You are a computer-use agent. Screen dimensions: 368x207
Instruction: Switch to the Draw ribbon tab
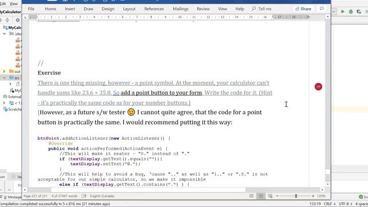point(89,9)
